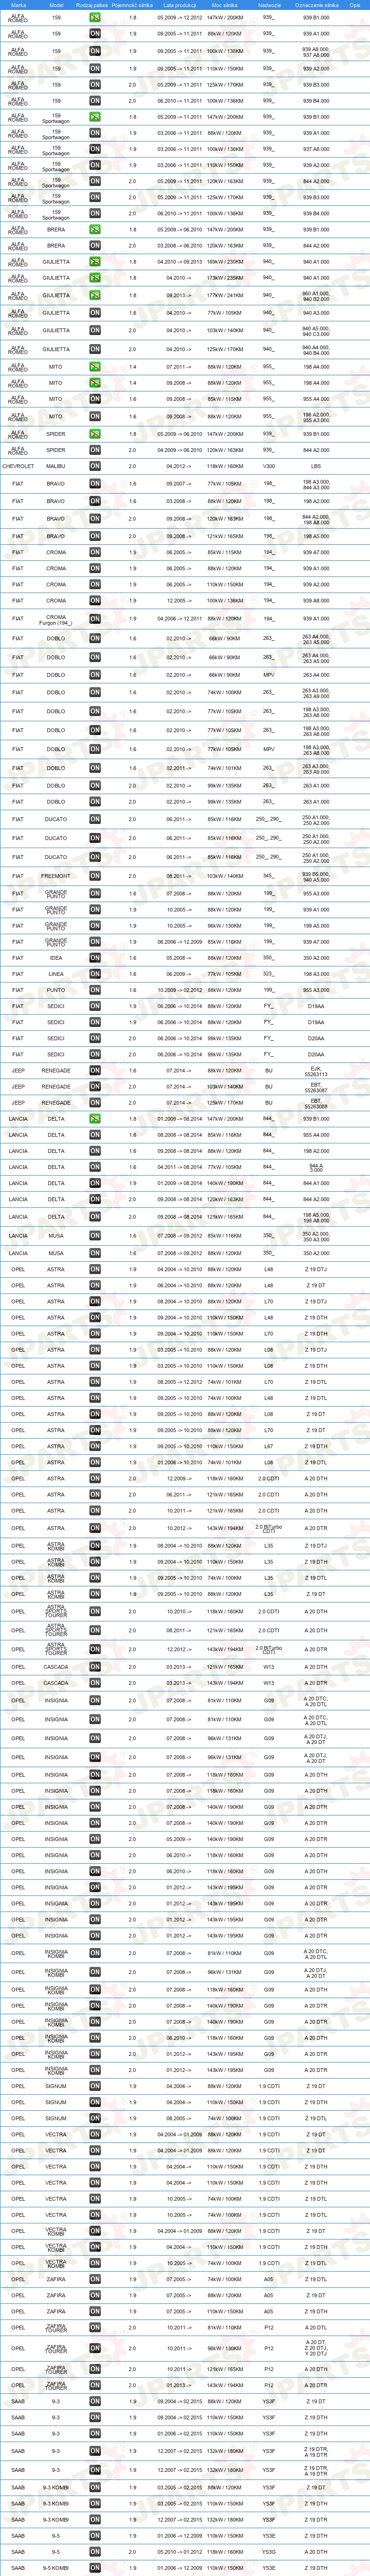Click PB icon in Giulietta 173kW / 235KM row
Viewport: 370px width, 2576px height.
click(95, 278)
